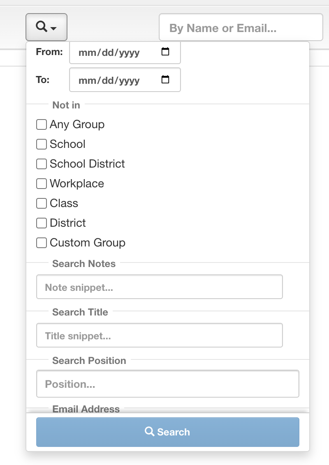Enable the Workplace checkbox

[42, 184]
